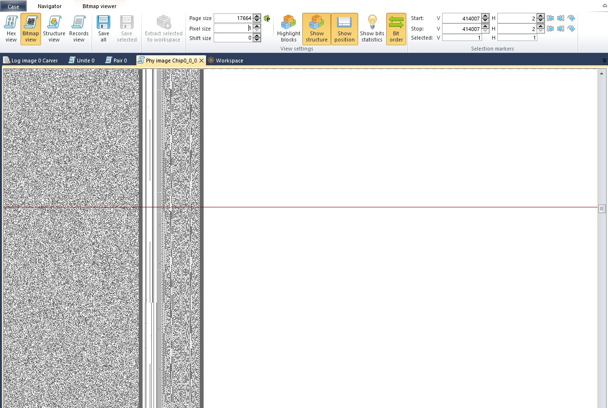Increase Stop V value with up arrow
Image resolution: width=608 pixels, height=408 pixels.
(x=485, y=26)
